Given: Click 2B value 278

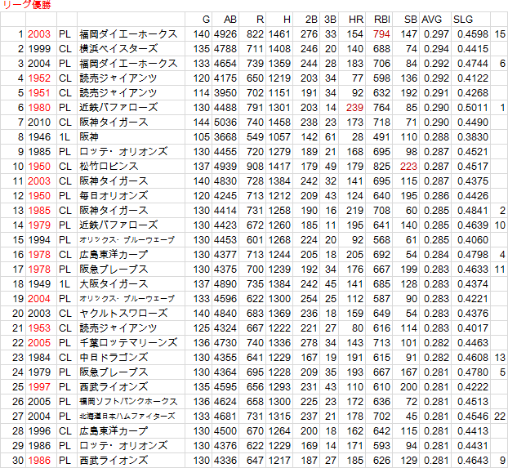Looking at the screenshot, I should (x=309, y=343).
